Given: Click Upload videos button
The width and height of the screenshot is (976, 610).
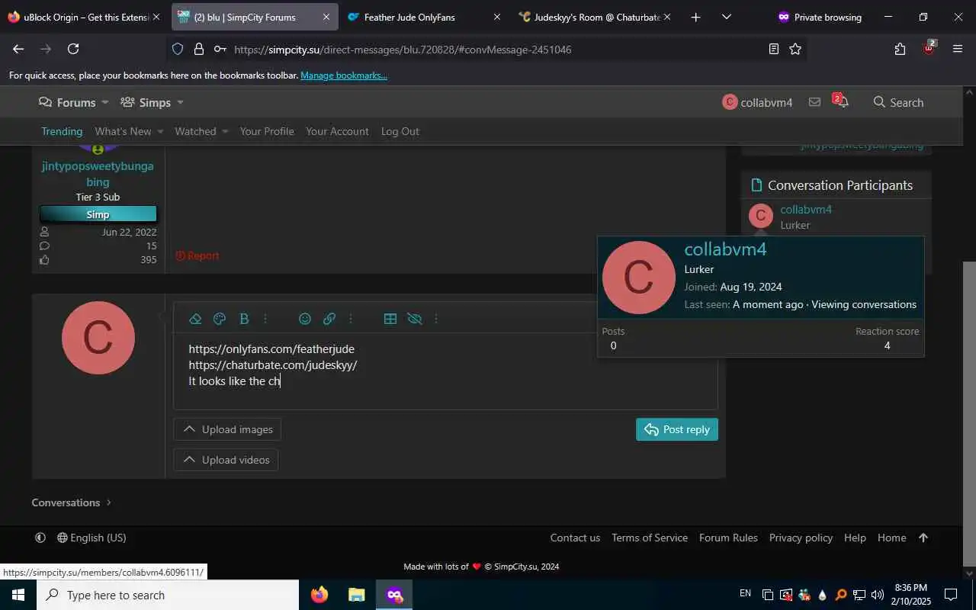Looking at the screenshot, I should point(226,460).
